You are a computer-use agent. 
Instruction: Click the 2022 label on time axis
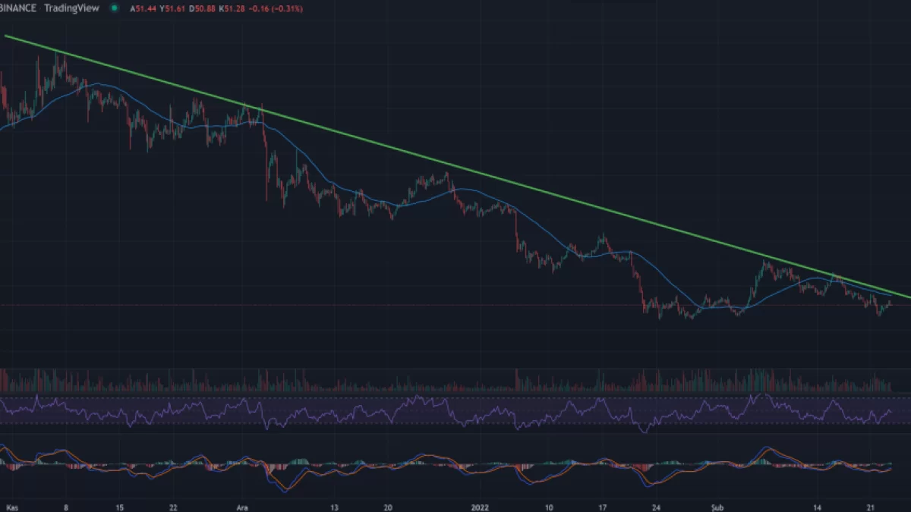coord(481,506)
